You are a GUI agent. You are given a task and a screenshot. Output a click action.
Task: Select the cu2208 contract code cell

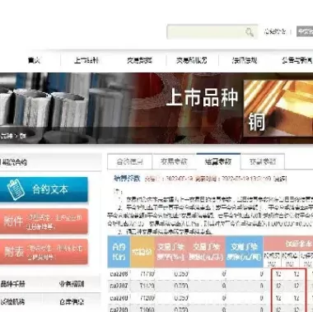pyautogui.click(x=119, y=298)
